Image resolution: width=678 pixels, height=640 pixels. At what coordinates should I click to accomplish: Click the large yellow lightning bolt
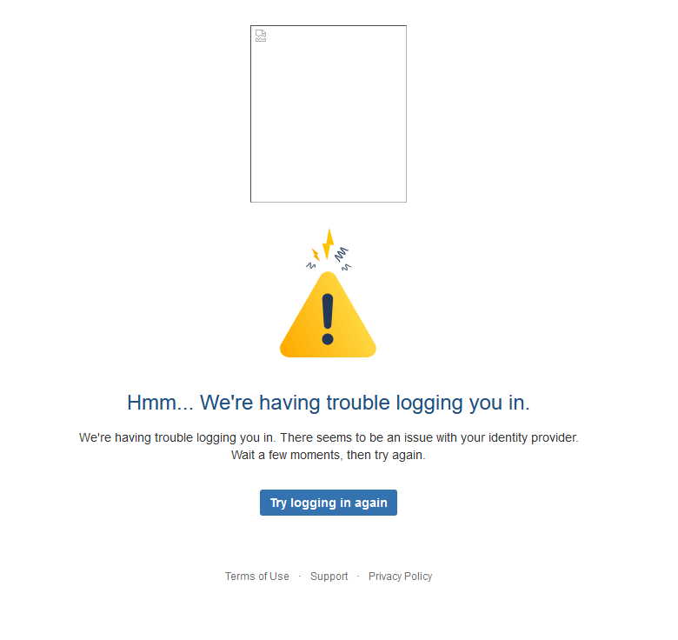tap(329, 244)
